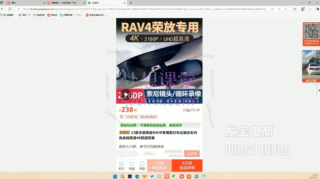Screen dimensions: 320x179
Task: Open the tab actions icon left of tabs
Action: [2, 3]
